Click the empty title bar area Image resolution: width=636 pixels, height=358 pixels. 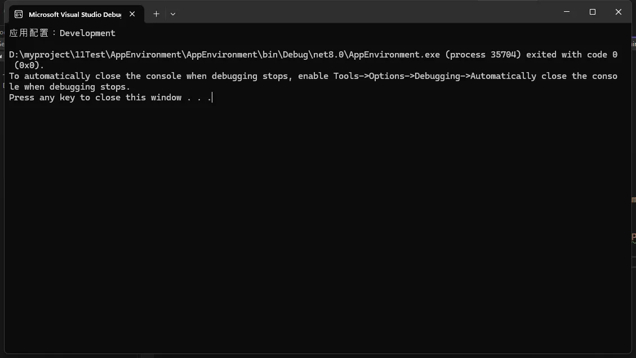coord(366,12)
